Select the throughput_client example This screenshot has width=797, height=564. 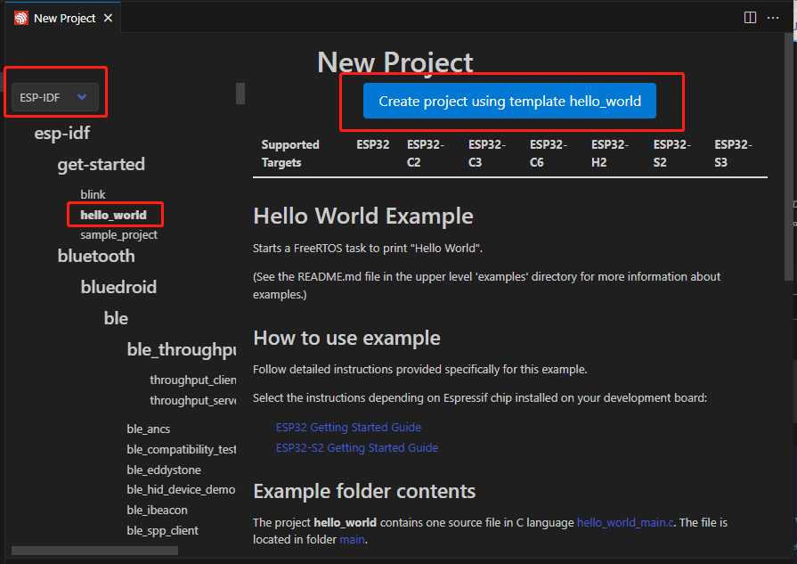point(192,380)
